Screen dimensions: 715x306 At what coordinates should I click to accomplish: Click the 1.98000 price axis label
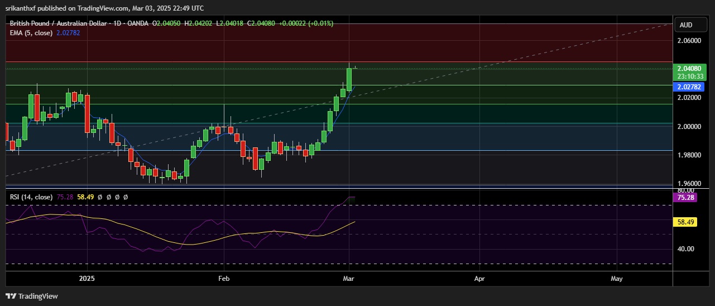pos(689,155)
